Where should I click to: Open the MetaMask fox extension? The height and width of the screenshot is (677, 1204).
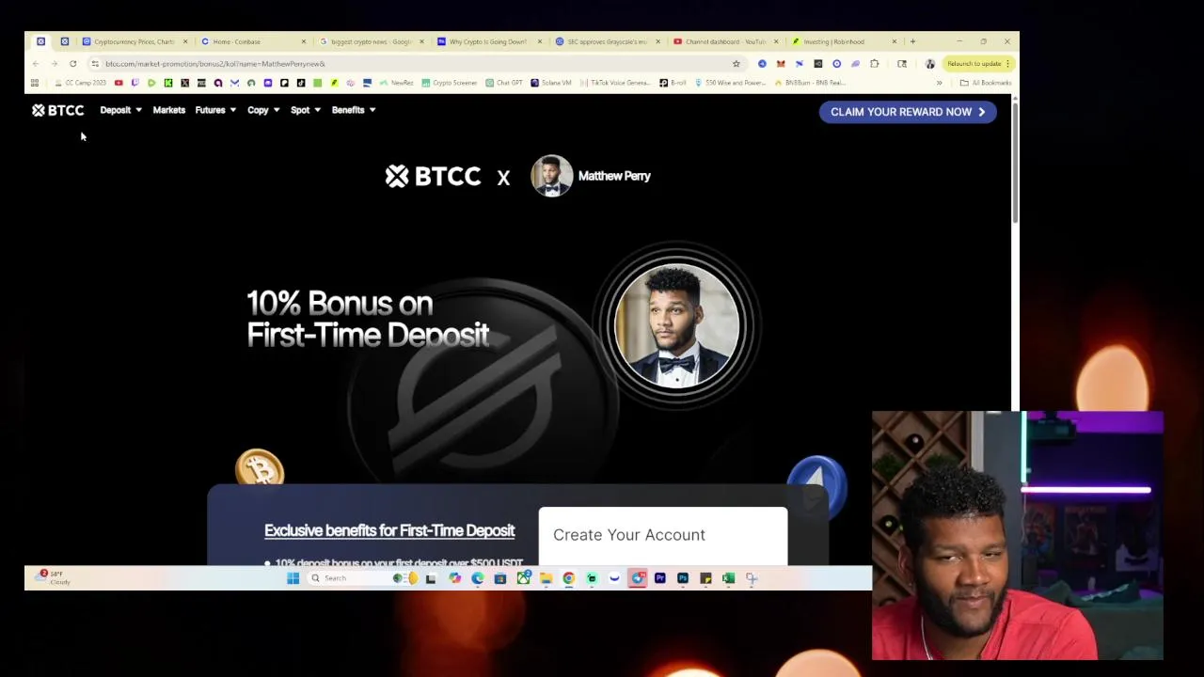(781, 64)
